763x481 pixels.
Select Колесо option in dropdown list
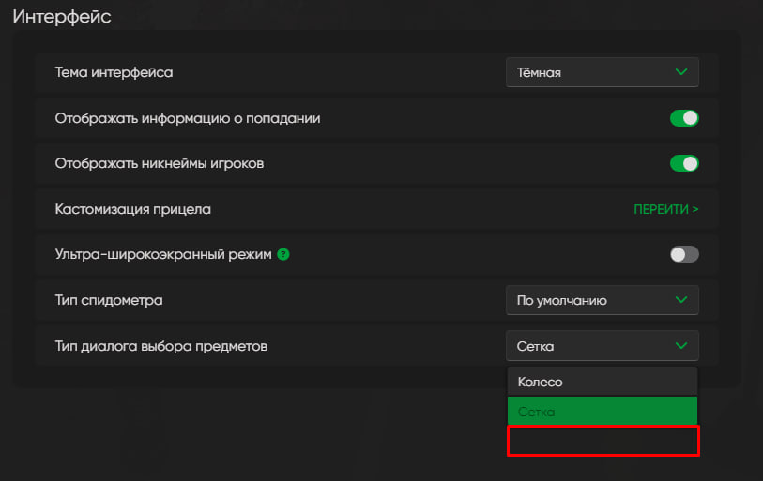[602, 382]
